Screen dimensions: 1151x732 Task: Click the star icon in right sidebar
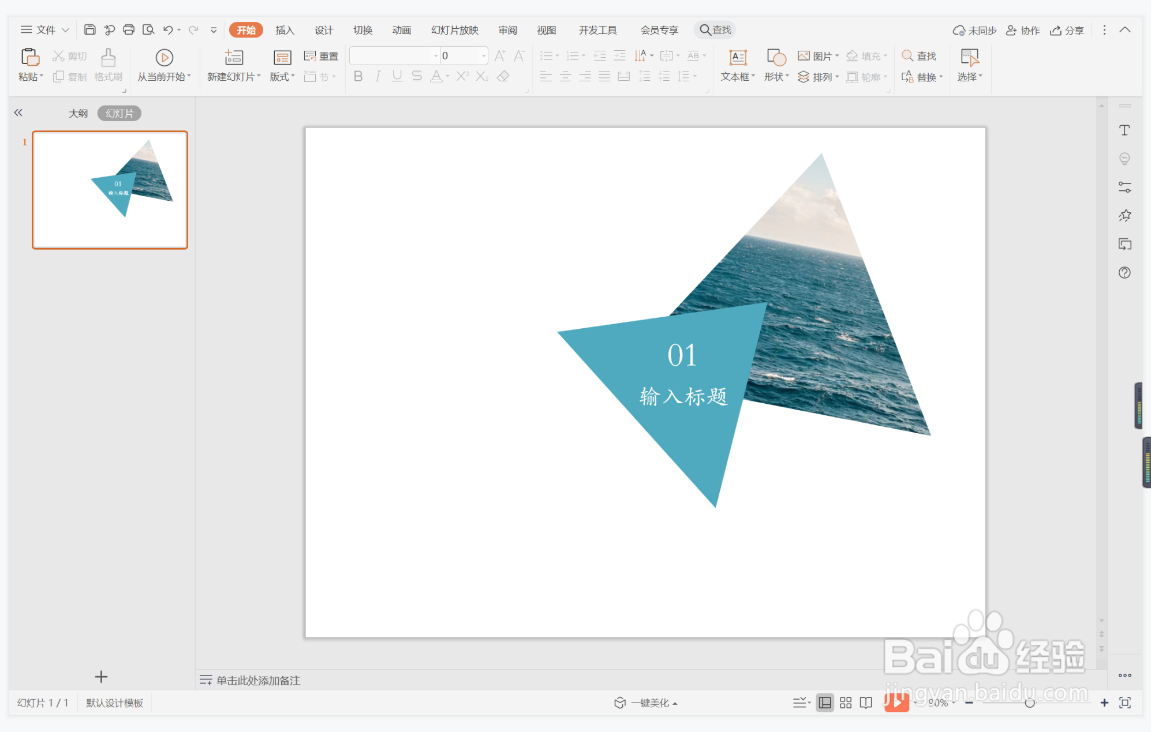point(1124,216)
